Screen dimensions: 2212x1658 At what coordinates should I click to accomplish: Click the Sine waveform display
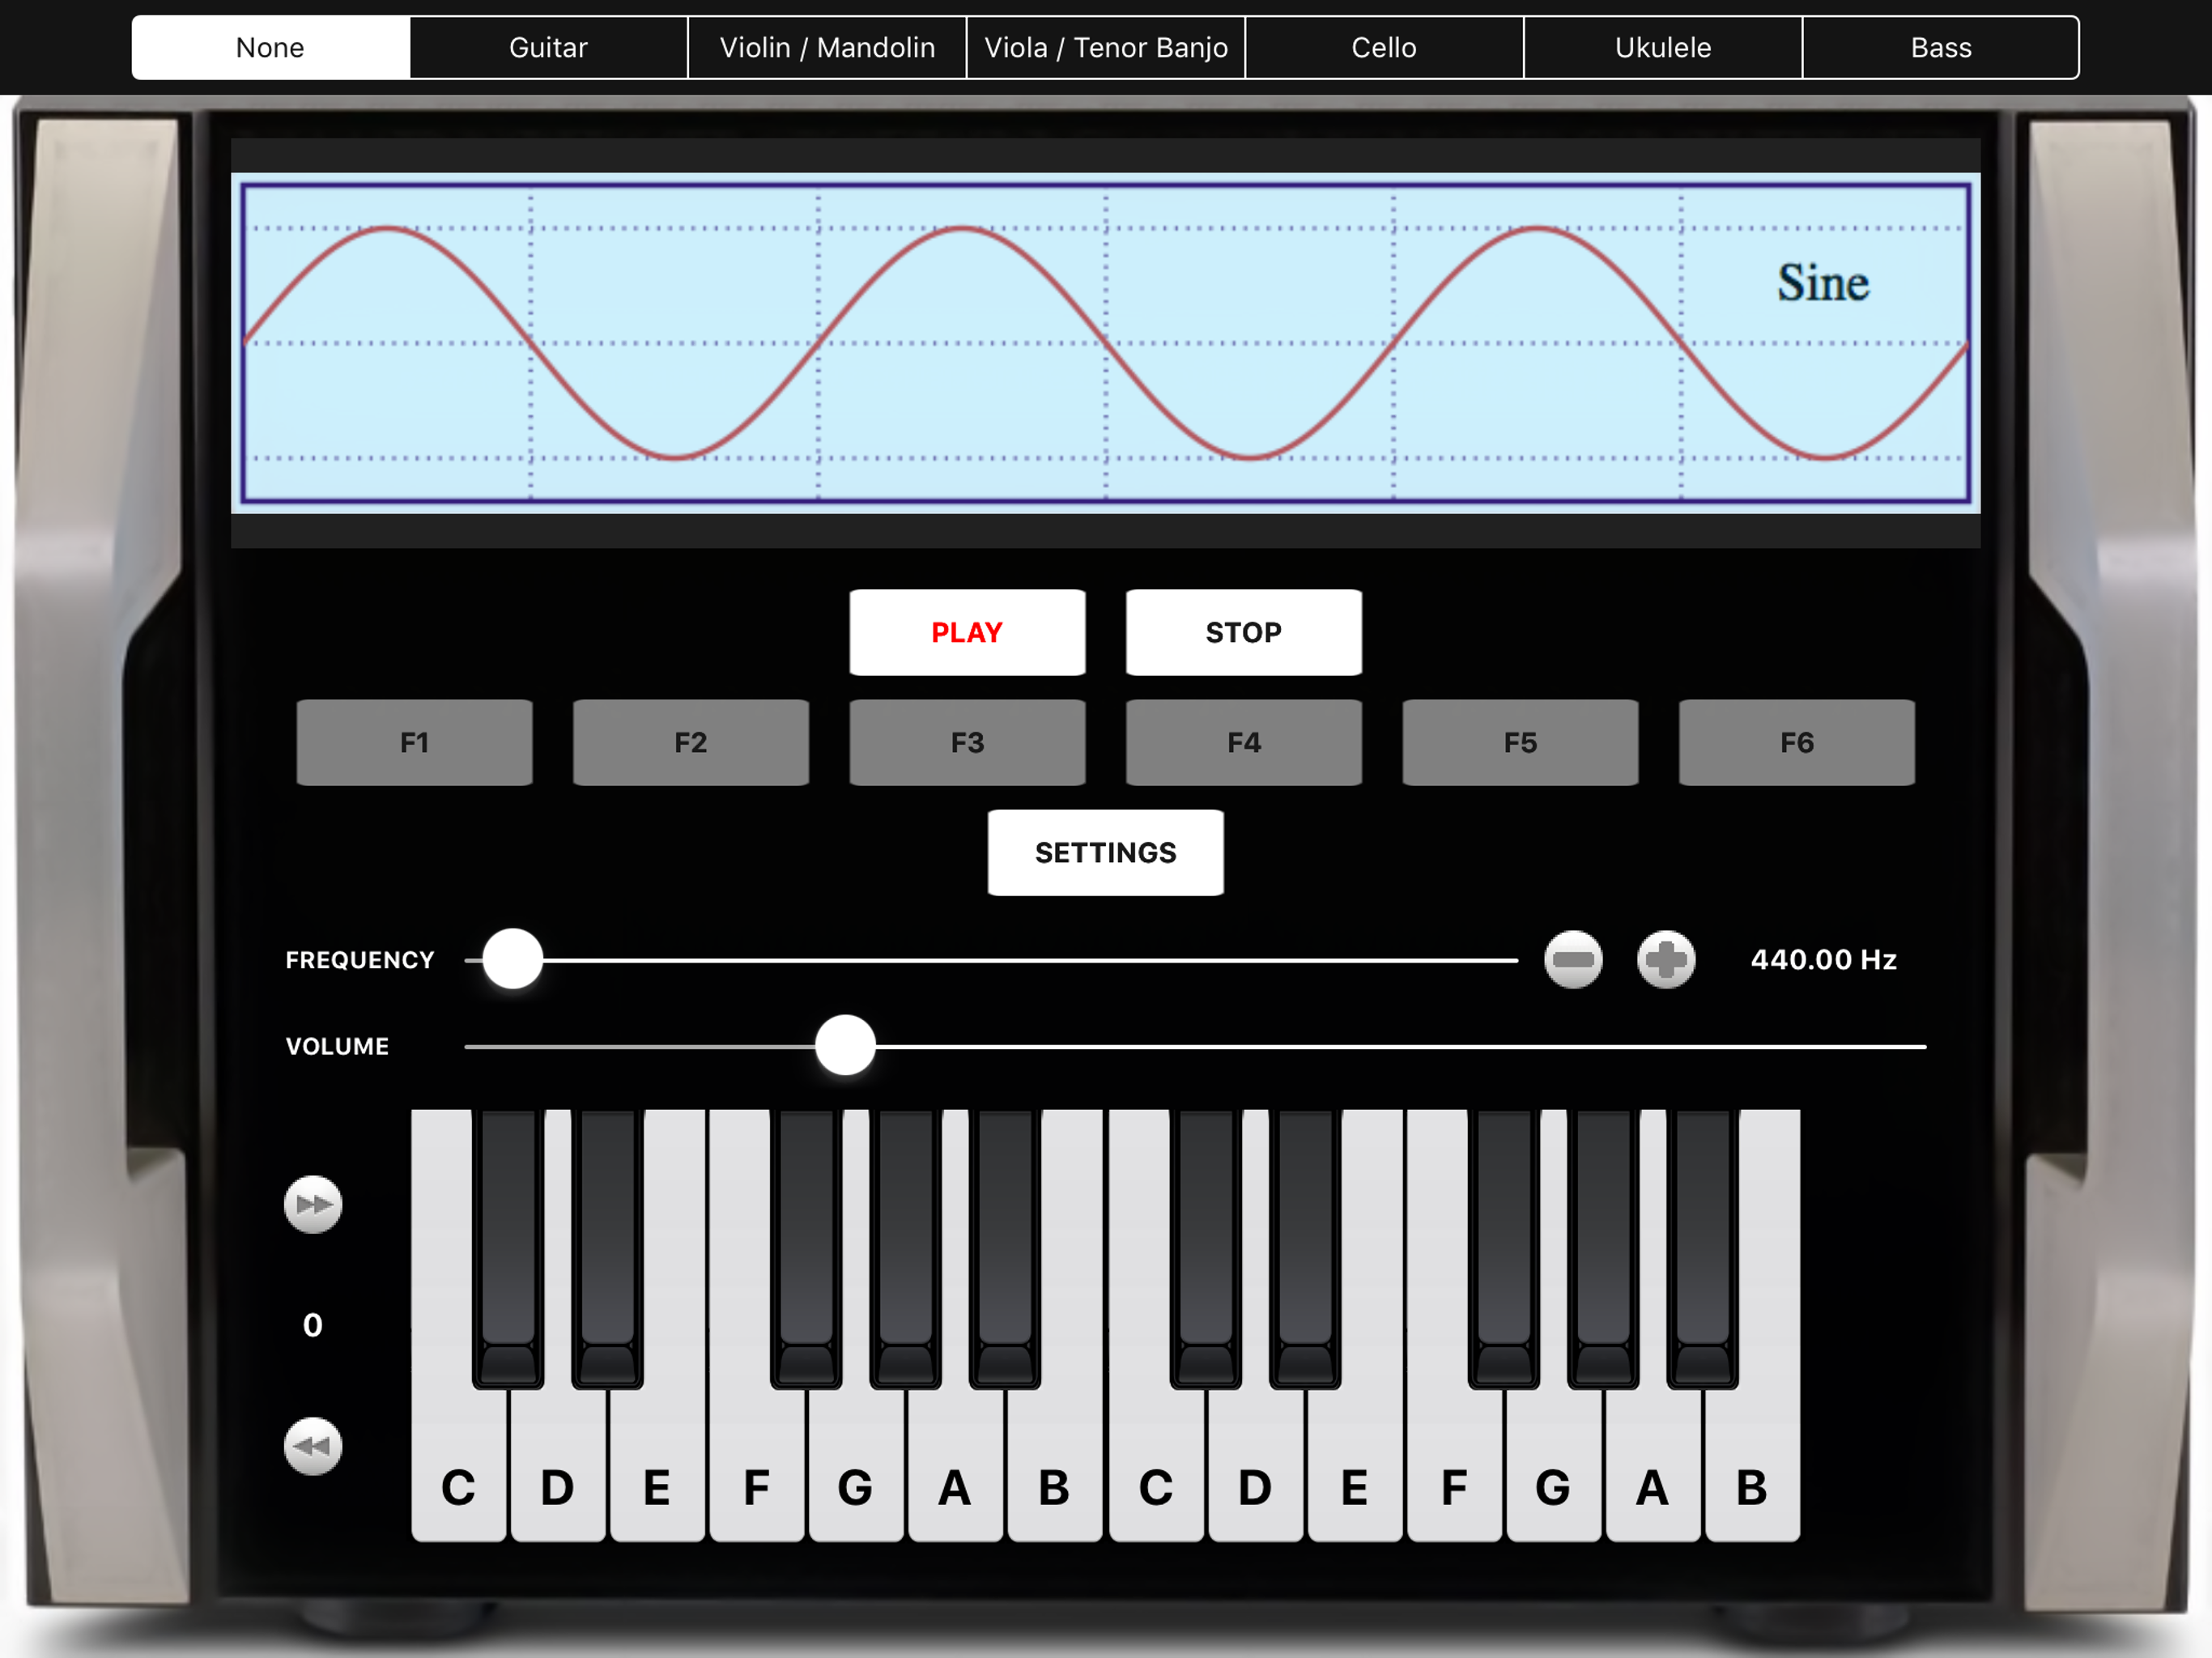tap(1105, 343)
